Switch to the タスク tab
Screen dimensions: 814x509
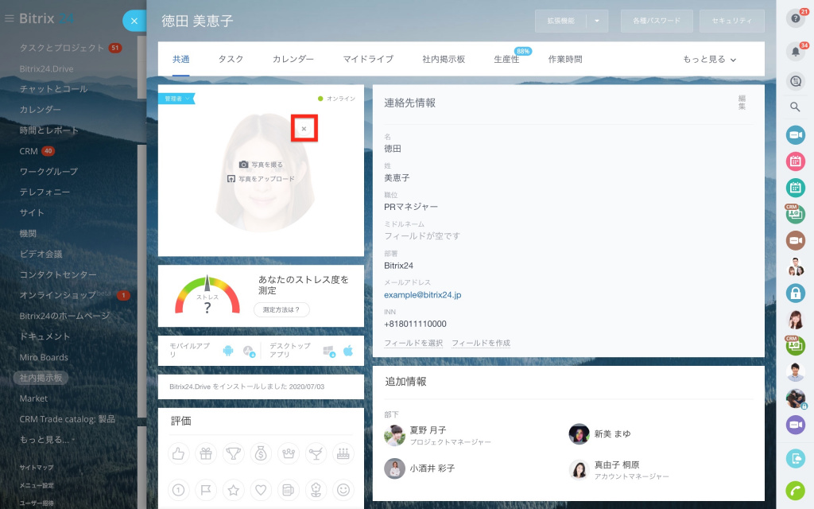coord(231,60)
